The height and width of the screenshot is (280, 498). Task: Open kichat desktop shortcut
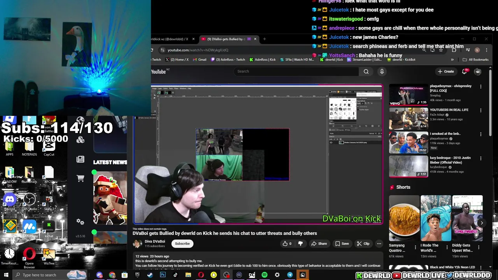(49, 229)
